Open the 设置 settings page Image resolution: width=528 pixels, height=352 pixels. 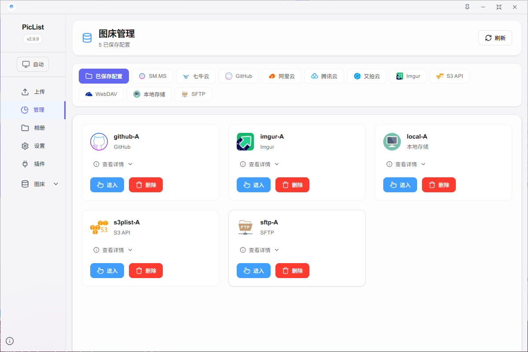(x=33, y=146)
